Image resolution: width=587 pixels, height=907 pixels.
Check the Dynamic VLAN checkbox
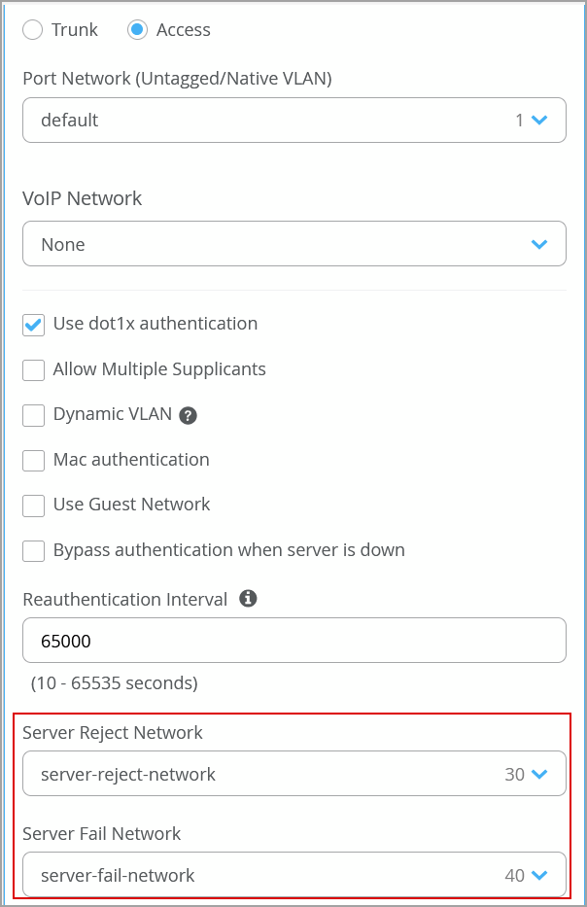34,415
